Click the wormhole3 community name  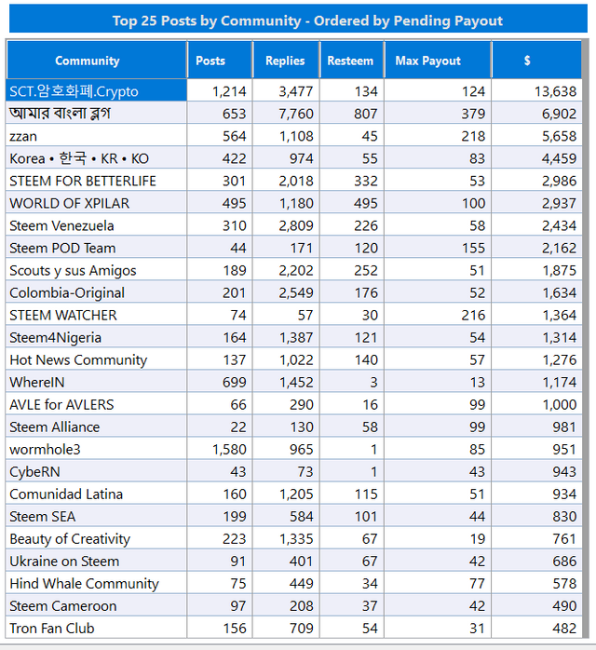[x=46, y=450]
